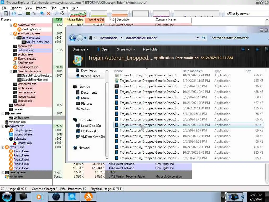Open the Options menu
Image resolution: width=269 pixels, height=202 pixels.
pos(16,8)
